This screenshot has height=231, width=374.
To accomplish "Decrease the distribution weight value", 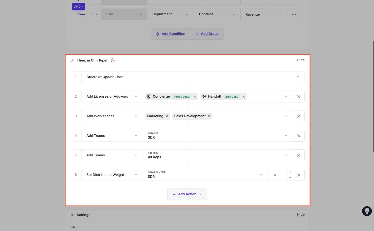I will [x=290, y=178].
